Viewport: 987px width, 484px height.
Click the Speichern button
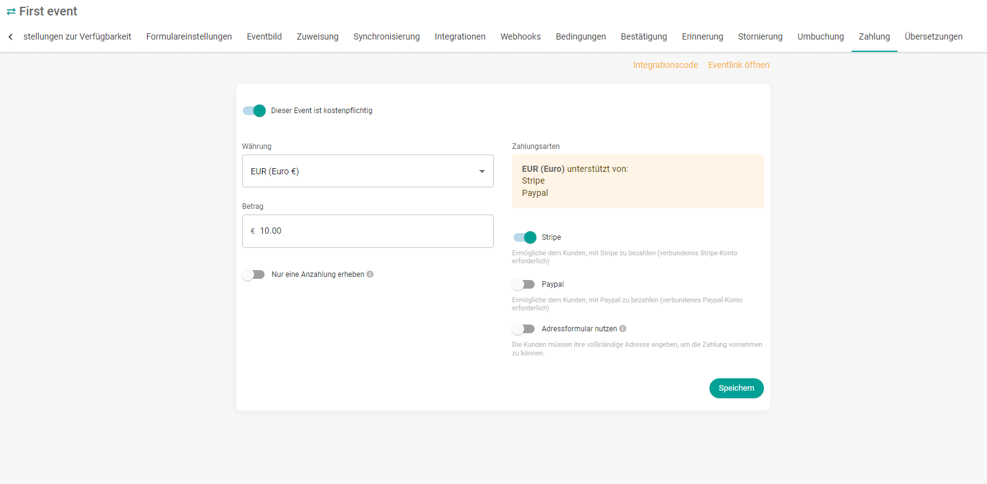point(737,388)
